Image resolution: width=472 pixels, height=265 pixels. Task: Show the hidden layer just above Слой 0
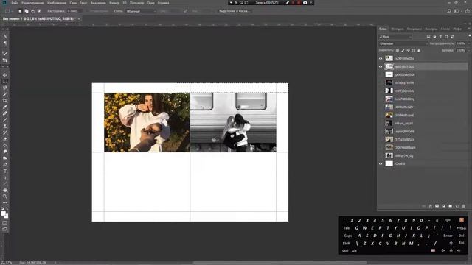tap(381, 156)
